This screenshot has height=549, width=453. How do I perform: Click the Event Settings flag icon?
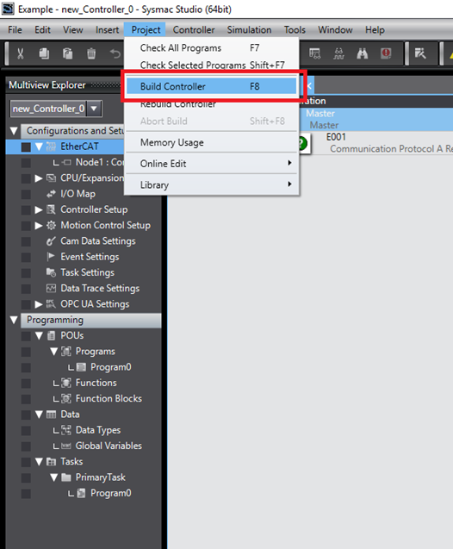[x=51, y=257]
